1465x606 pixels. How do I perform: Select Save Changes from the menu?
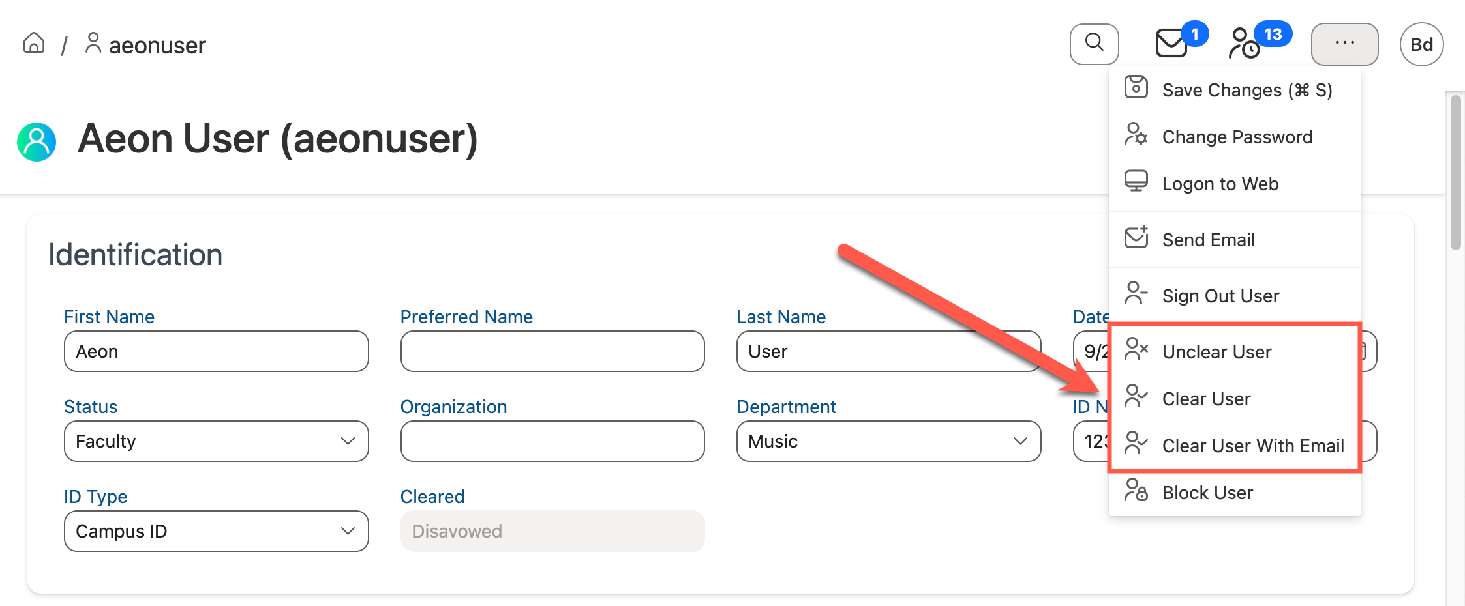pyautogui.click(x=1246, y=90)
